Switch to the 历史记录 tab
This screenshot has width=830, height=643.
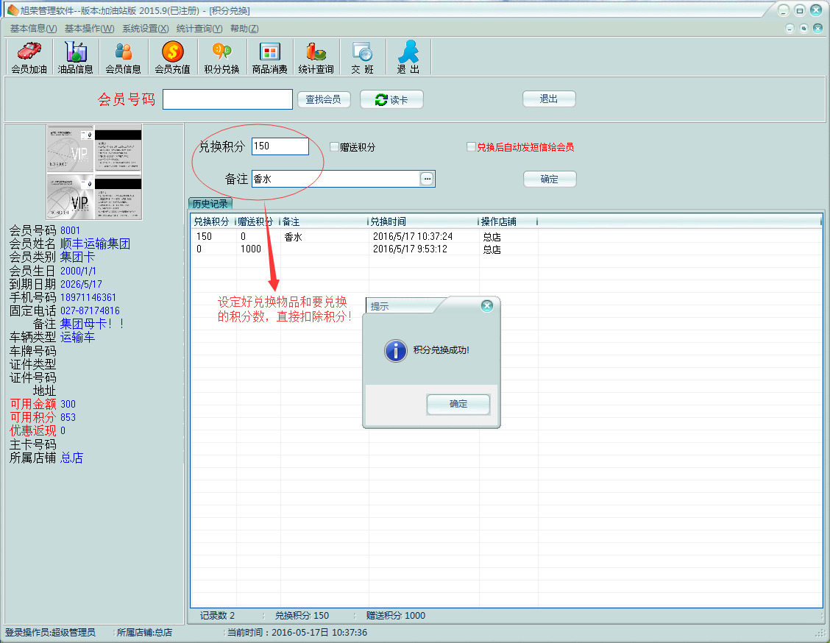pos(210,204)
